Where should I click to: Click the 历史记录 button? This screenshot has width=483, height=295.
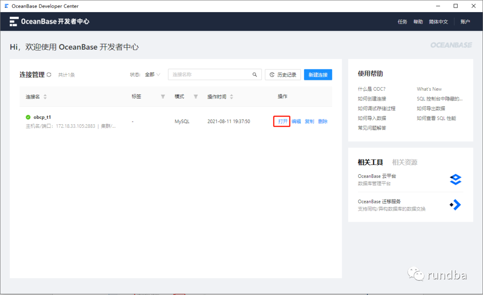pos(283,75)
